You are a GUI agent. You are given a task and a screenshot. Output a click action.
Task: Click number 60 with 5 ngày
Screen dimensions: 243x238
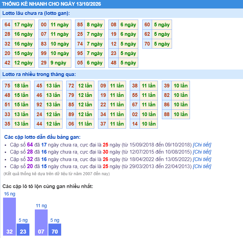click(x=147, y=25)
